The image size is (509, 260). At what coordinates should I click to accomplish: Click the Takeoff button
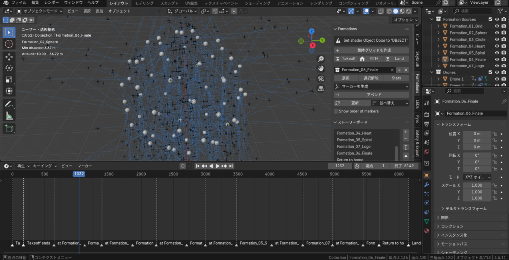point(346,59)
